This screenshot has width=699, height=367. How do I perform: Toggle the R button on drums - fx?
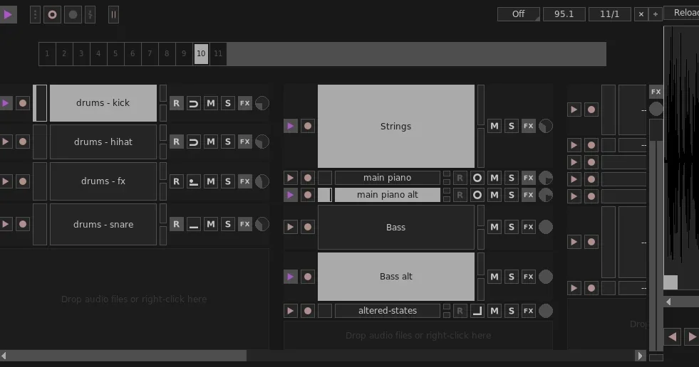(x=177, y=181)
